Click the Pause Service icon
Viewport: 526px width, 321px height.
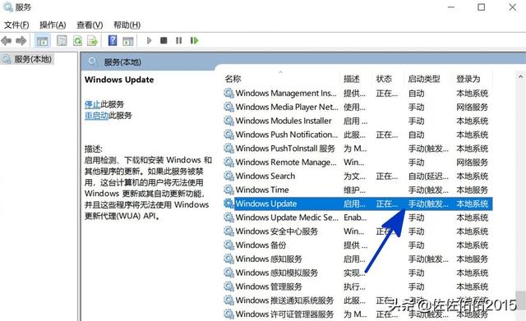179,40
